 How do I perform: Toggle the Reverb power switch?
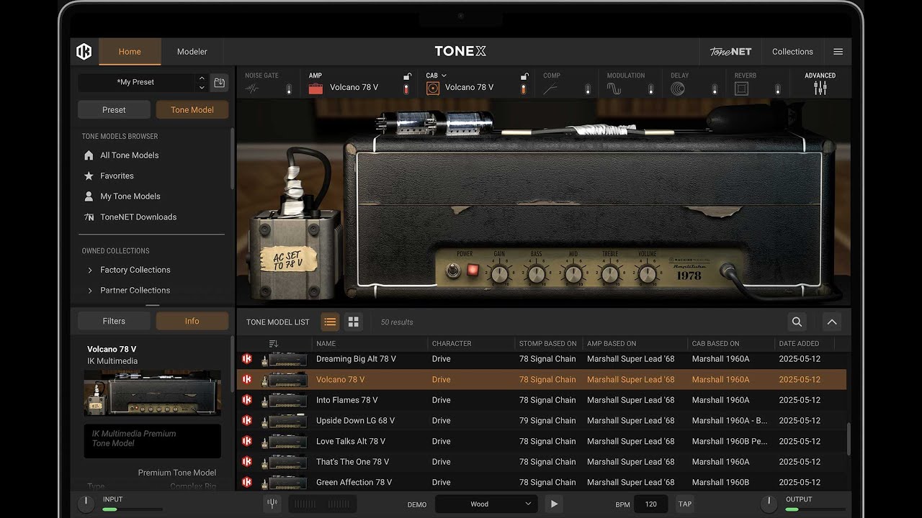point(777,89)
